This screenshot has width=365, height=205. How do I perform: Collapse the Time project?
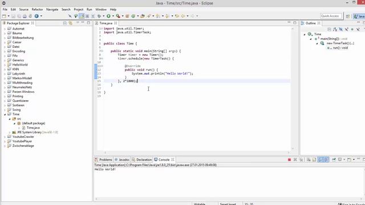pos(5,114)
